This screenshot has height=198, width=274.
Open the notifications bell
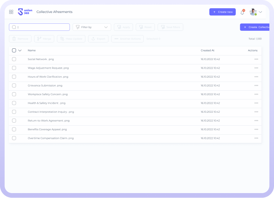click(242, 12)
